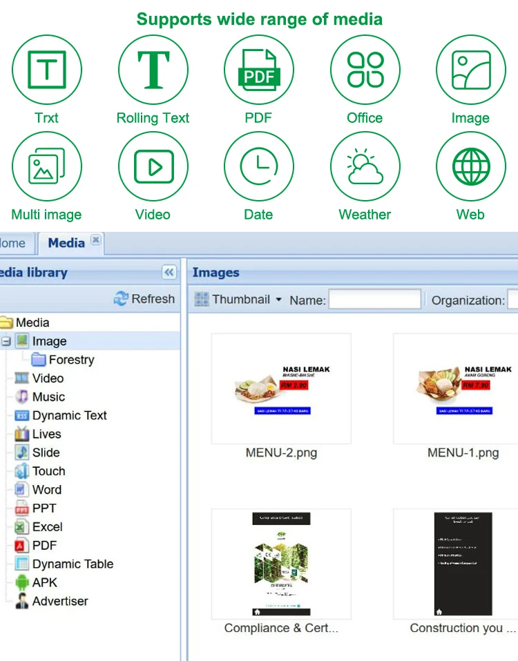Select the Image tree label
Image resolution: width=518 pixels, height=661 pixels.
point(49,341)
